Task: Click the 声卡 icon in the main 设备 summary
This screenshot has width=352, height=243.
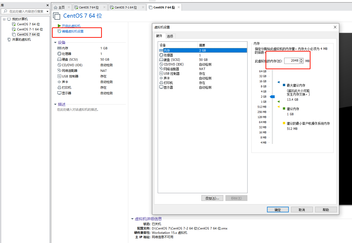Action: click(59, 82)
